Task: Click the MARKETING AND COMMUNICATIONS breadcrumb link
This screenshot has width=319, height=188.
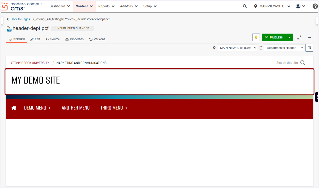Action: click(81, 63)
